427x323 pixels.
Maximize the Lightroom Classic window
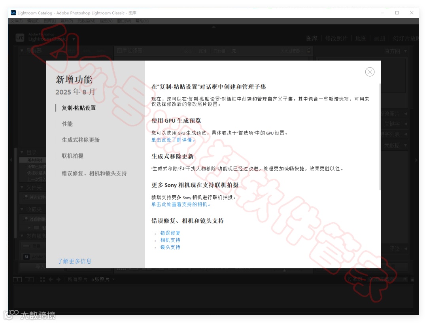point(397,13)
